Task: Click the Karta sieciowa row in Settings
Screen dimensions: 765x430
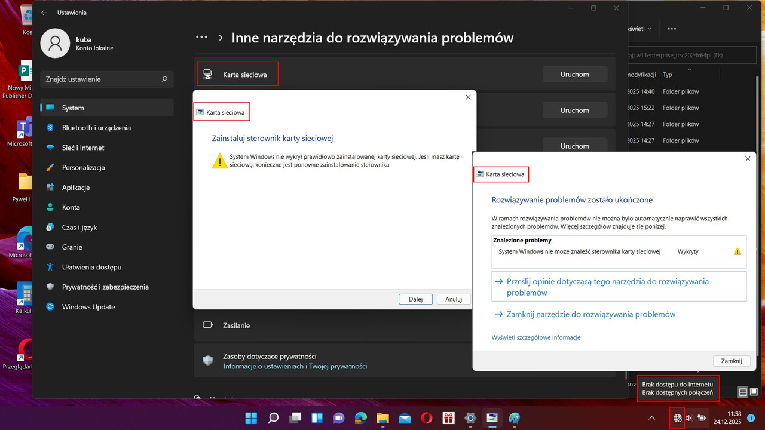Action: [405, 74]
